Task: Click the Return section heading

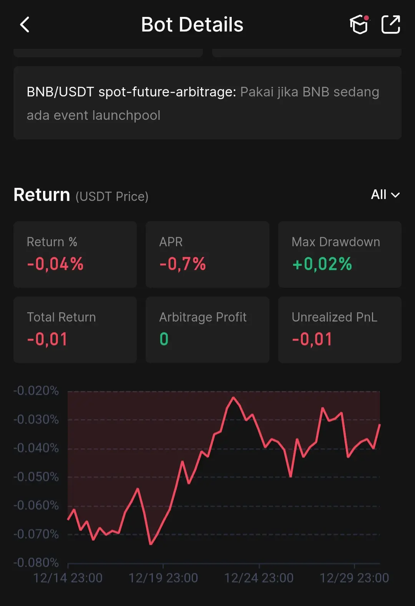Action: tap(42, 195)
